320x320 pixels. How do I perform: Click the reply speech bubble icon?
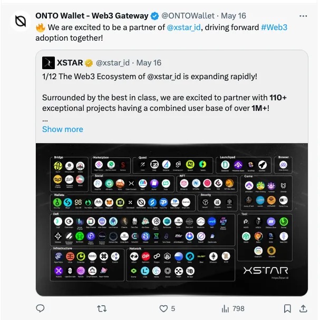[40, 308]
